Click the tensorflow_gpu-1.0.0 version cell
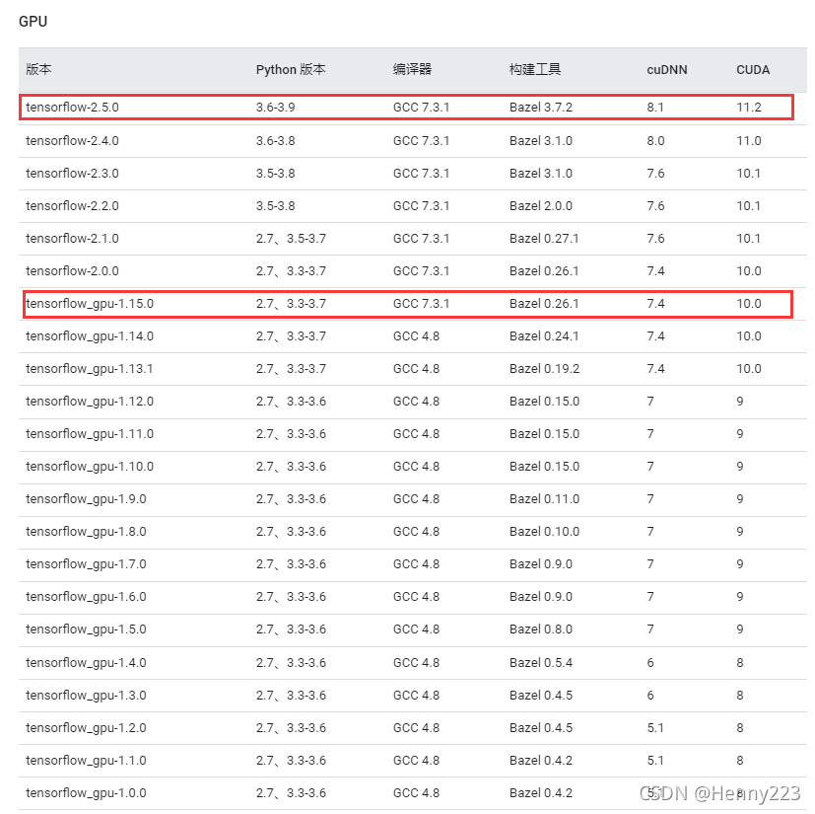 (86, 793)
